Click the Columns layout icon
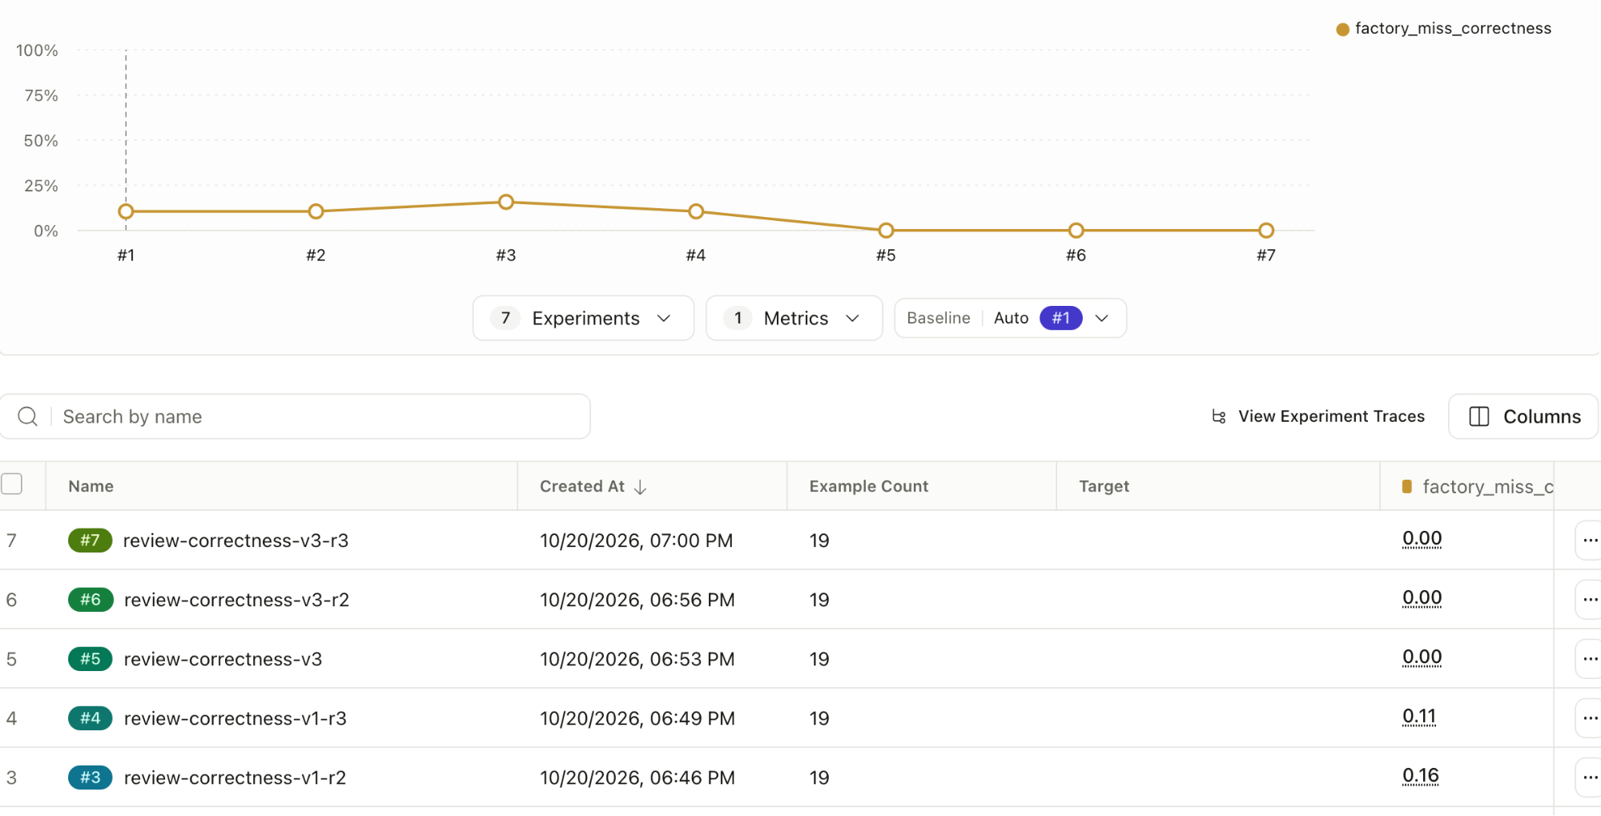 point(1479,416)
